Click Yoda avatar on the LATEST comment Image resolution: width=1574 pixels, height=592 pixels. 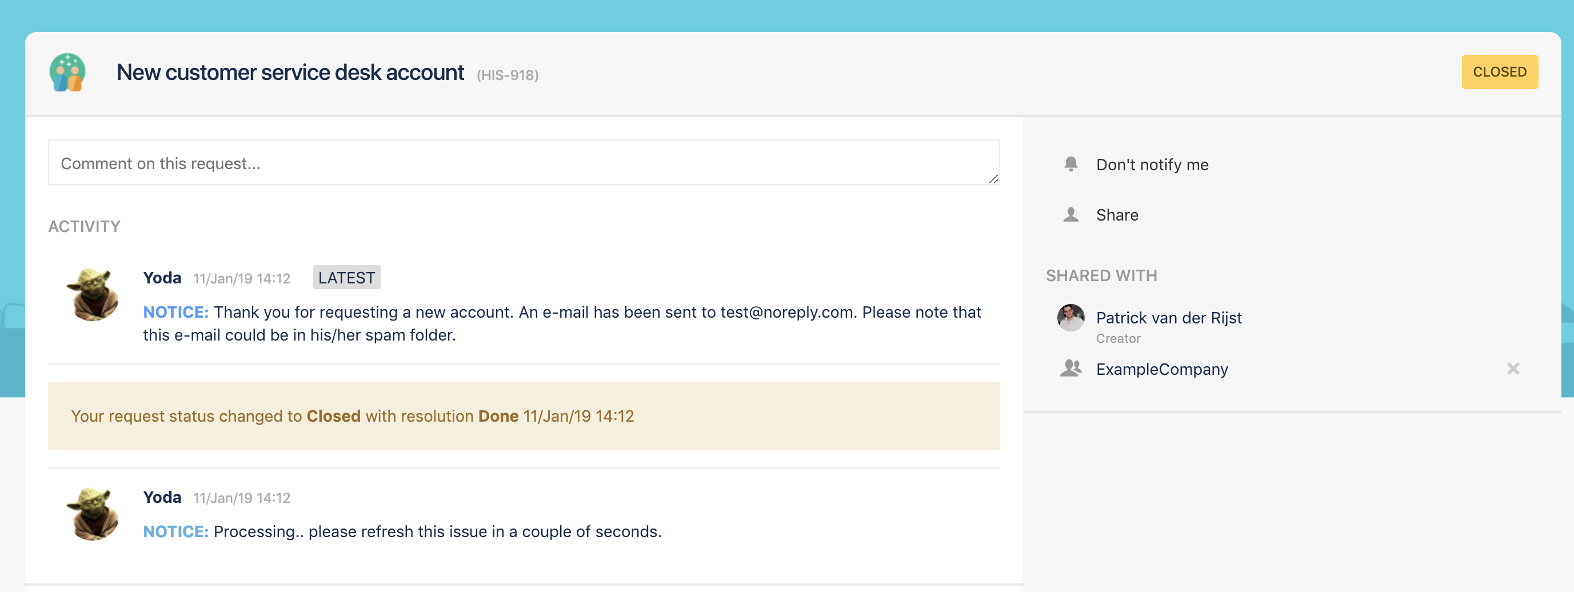click(92, 294)
